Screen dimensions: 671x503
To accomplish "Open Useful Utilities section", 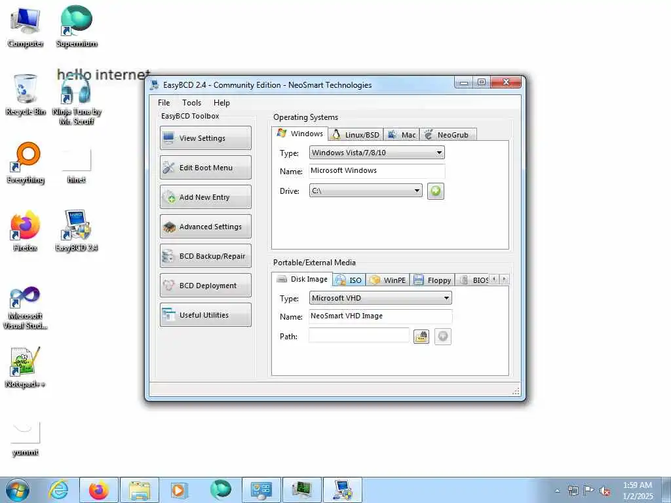I will pyautogui.click(x=205, y=315).
